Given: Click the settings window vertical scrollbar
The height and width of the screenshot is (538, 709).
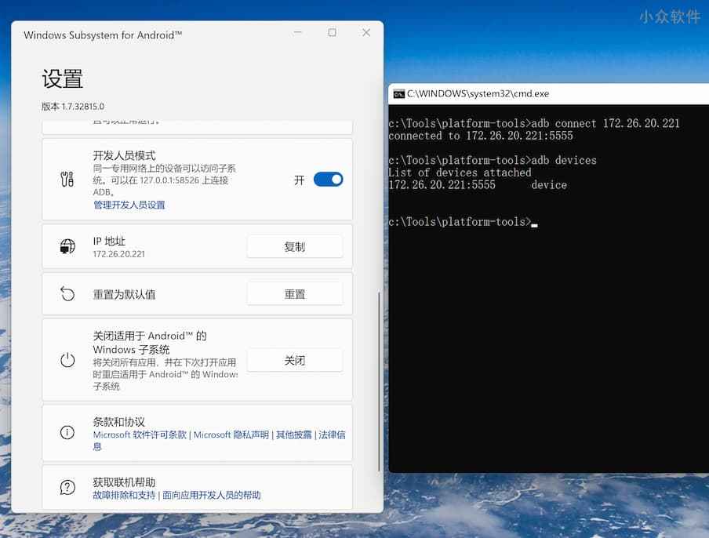Looking at the screenshot, I should (379, 382).
